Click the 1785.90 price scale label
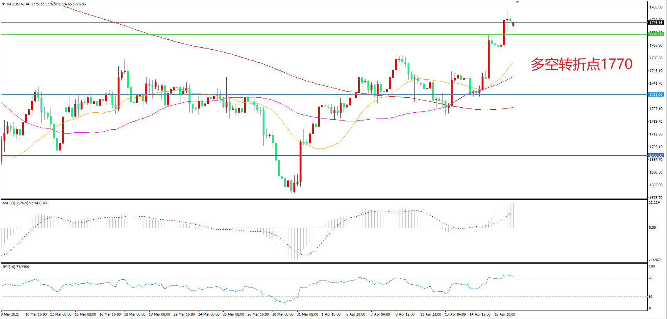This screenshot has height=319, width=667. tap(655, 7)
